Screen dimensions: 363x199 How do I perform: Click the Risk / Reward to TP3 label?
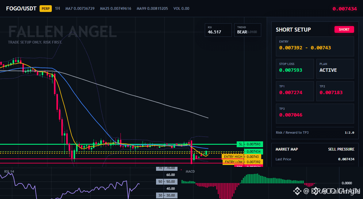coord(292,132)
